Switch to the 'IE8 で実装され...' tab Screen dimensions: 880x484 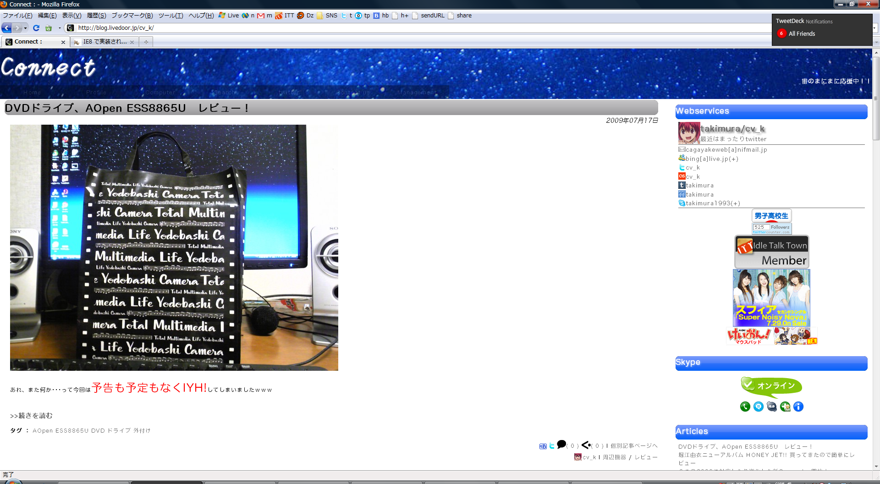pos(104,42)
